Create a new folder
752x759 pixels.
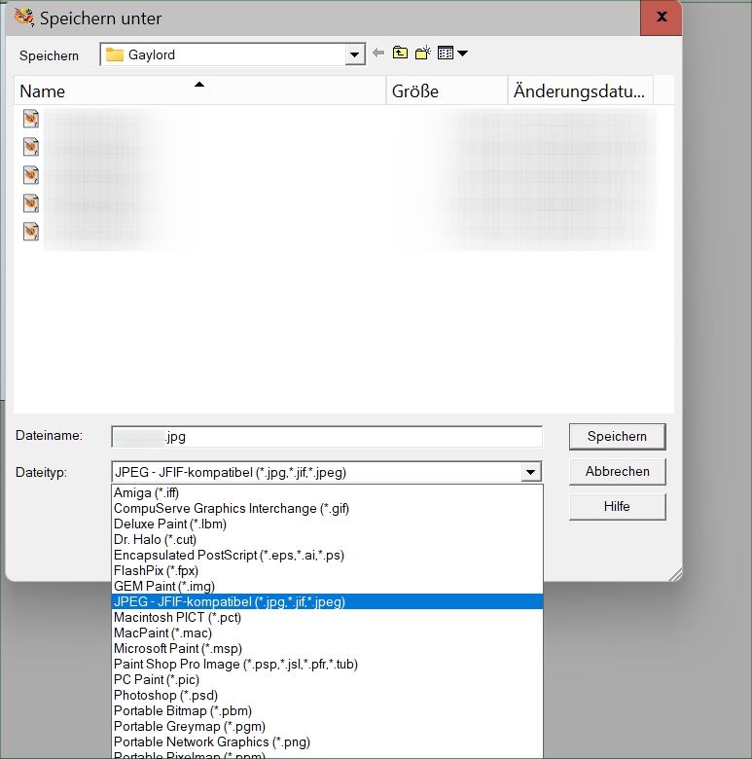(423, 53)
